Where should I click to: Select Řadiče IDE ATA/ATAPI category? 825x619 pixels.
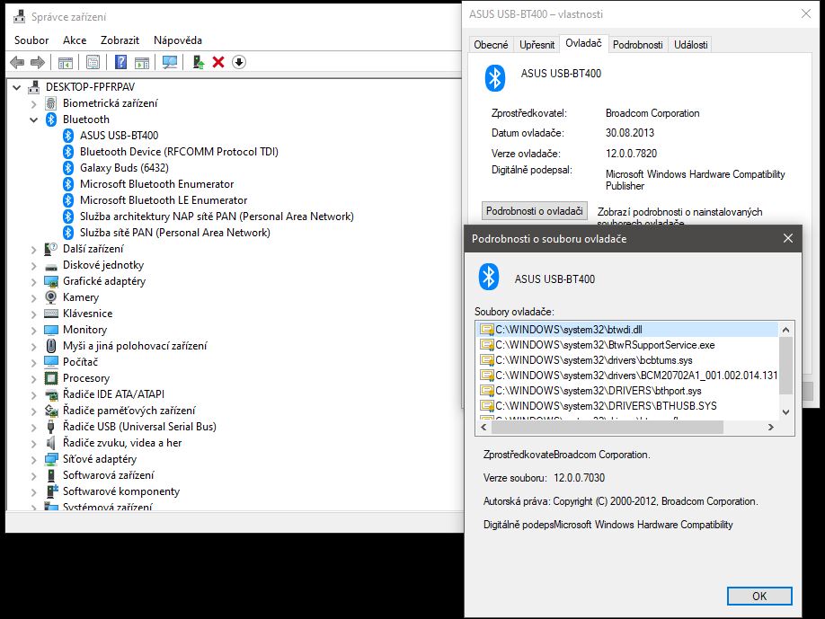point(113,394)
